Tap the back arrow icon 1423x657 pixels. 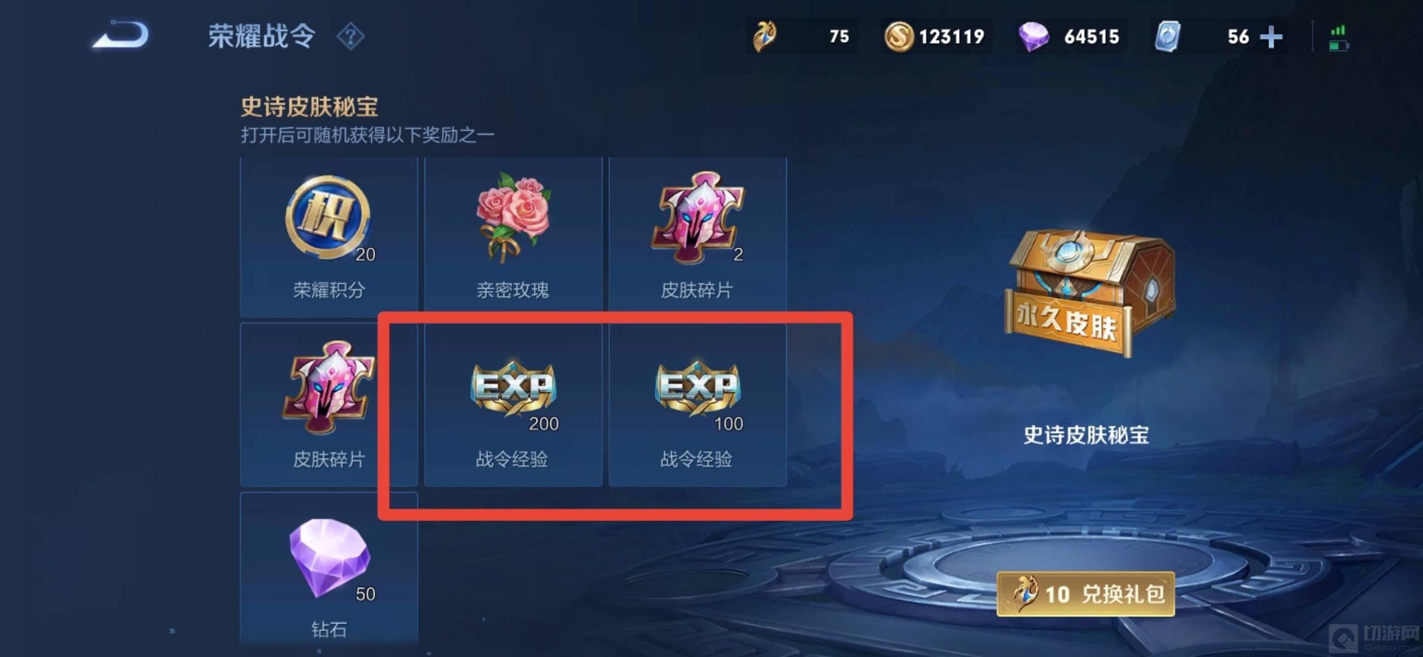coord(121,34)
